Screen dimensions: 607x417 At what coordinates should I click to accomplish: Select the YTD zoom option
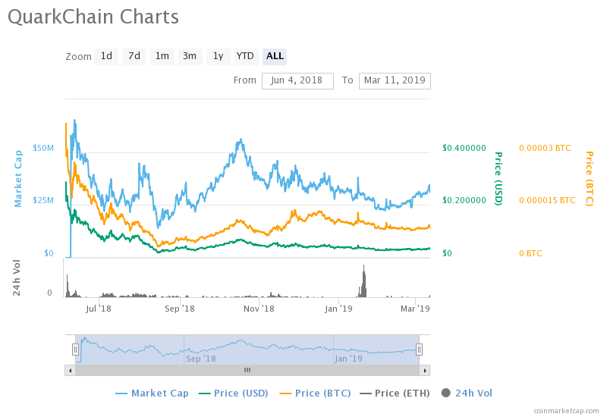point(245,56)
